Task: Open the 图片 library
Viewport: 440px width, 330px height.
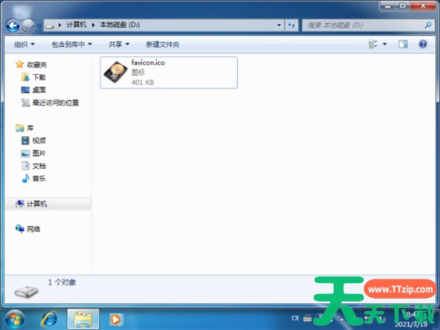Action: pyautogui.click(x=39, y=153)
